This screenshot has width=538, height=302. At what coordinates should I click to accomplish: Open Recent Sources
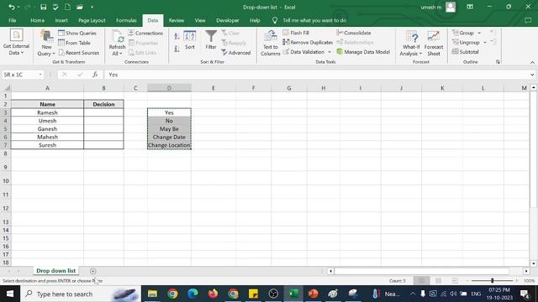[x=79, y=53]
